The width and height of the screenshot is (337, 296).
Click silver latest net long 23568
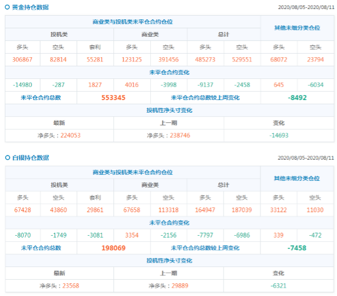[x=71, y=286]
